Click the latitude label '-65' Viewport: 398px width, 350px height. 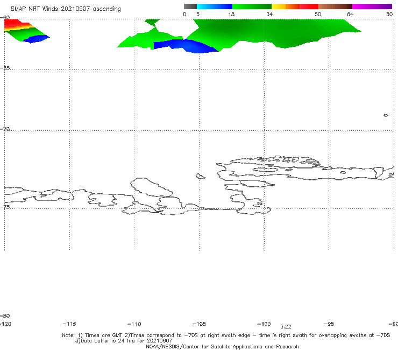[x=5, y=68]
